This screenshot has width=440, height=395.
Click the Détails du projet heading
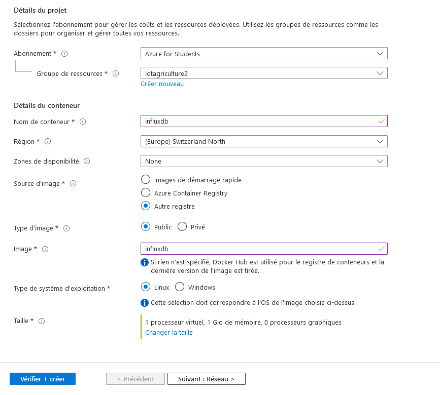click(40, 10)
